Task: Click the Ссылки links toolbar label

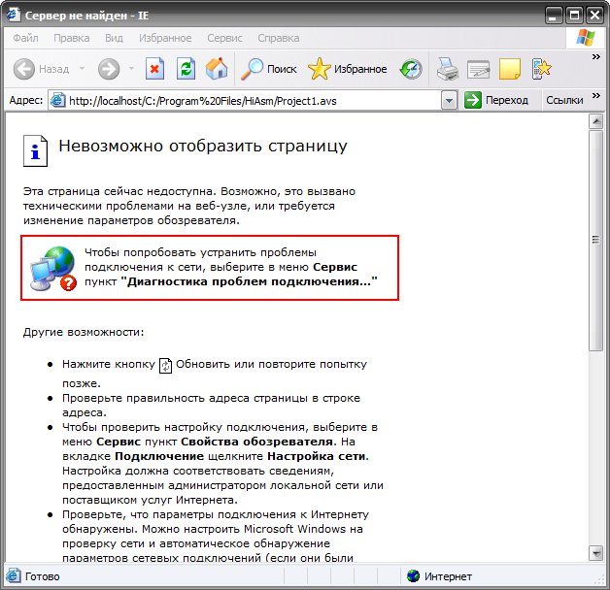Action: coord(564,100)
